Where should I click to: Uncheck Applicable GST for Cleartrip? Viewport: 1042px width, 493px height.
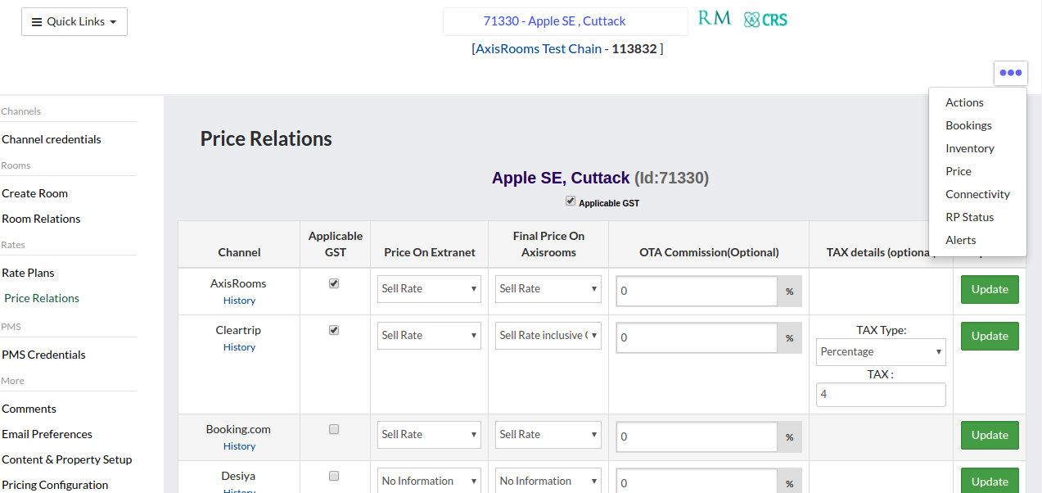(x=334, y=330)
